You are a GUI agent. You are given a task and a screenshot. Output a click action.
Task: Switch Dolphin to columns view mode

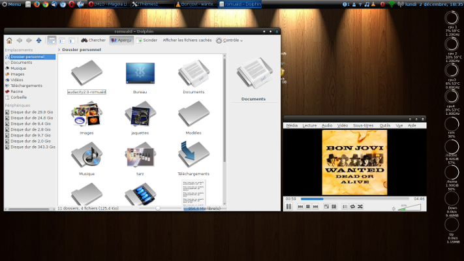(x=71, y=40)
